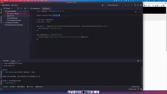Click the Stop icon in toolbar
This screenshot has height=94, width=167.
tap(132, 5)
